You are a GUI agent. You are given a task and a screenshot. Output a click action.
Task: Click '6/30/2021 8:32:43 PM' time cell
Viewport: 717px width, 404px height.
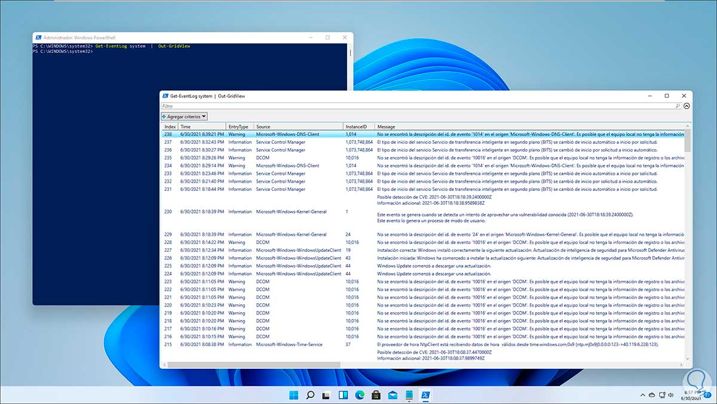(202, 142)
